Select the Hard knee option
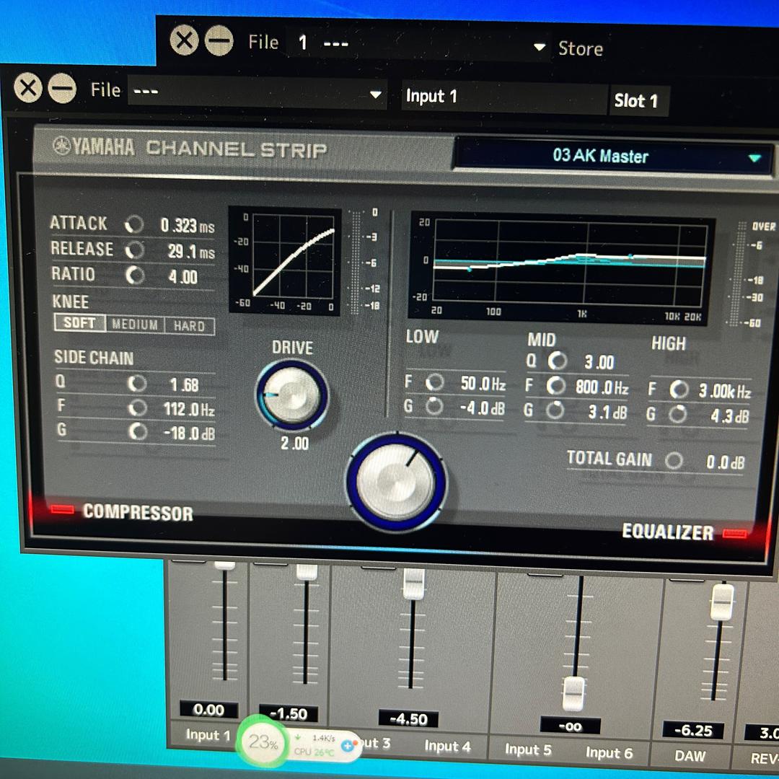 pyautogui.click(x=189, y=326)
